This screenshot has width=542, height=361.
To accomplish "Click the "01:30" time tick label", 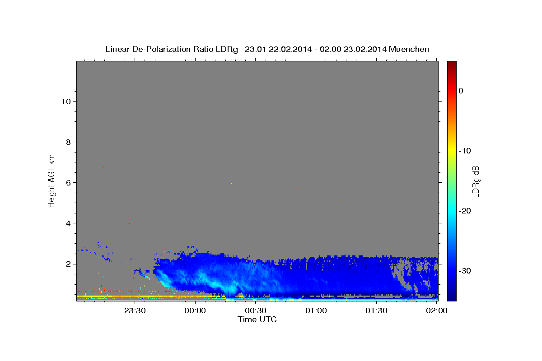I will 376,310.
